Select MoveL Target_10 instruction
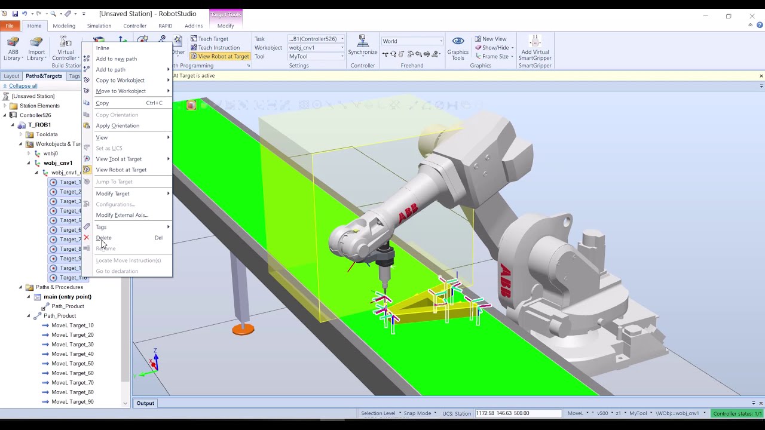The height and width of the screenshot is (430, 765). point(72,325)
